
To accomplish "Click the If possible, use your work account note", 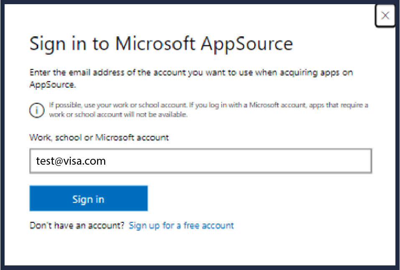I will 209,105.
